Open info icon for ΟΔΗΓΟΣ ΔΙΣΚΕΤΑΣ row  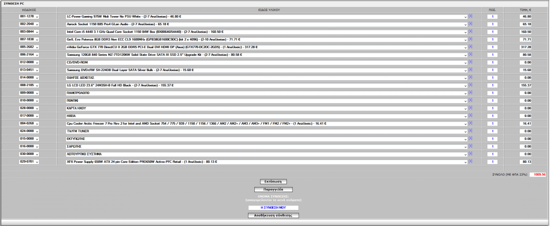point(470,77)
